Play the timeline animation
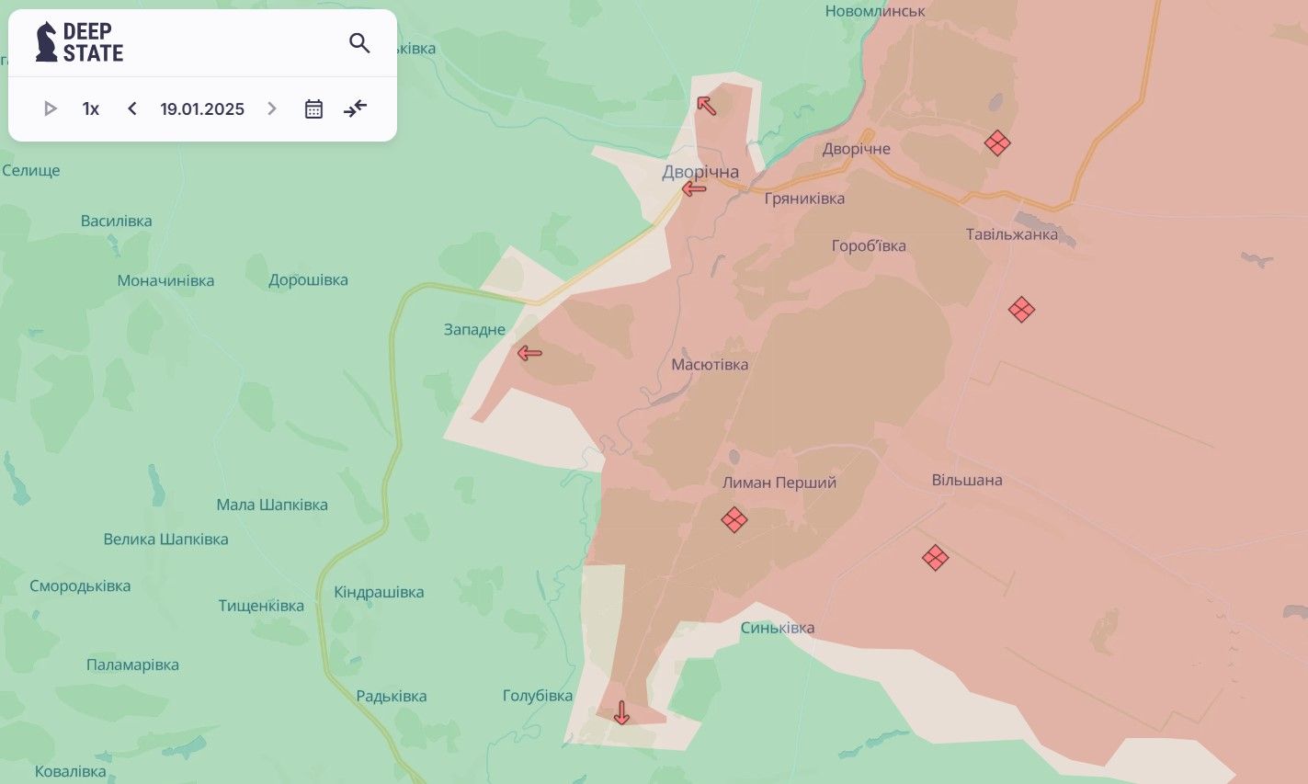 pos(51,108)
